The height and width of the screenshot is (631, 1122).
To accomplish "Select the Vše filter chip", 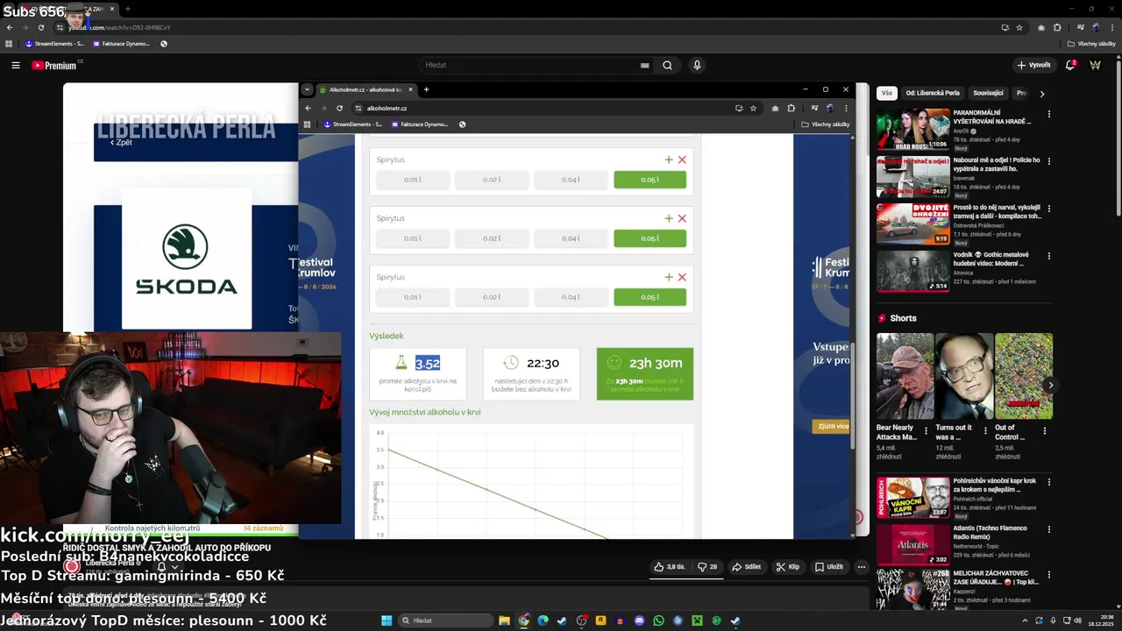I will [x=887, y=93].
